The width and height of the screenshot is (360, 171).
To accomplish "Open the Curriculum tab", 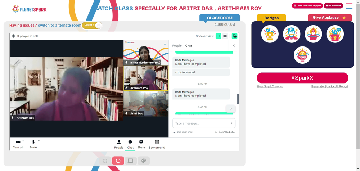I will point(225,24).
